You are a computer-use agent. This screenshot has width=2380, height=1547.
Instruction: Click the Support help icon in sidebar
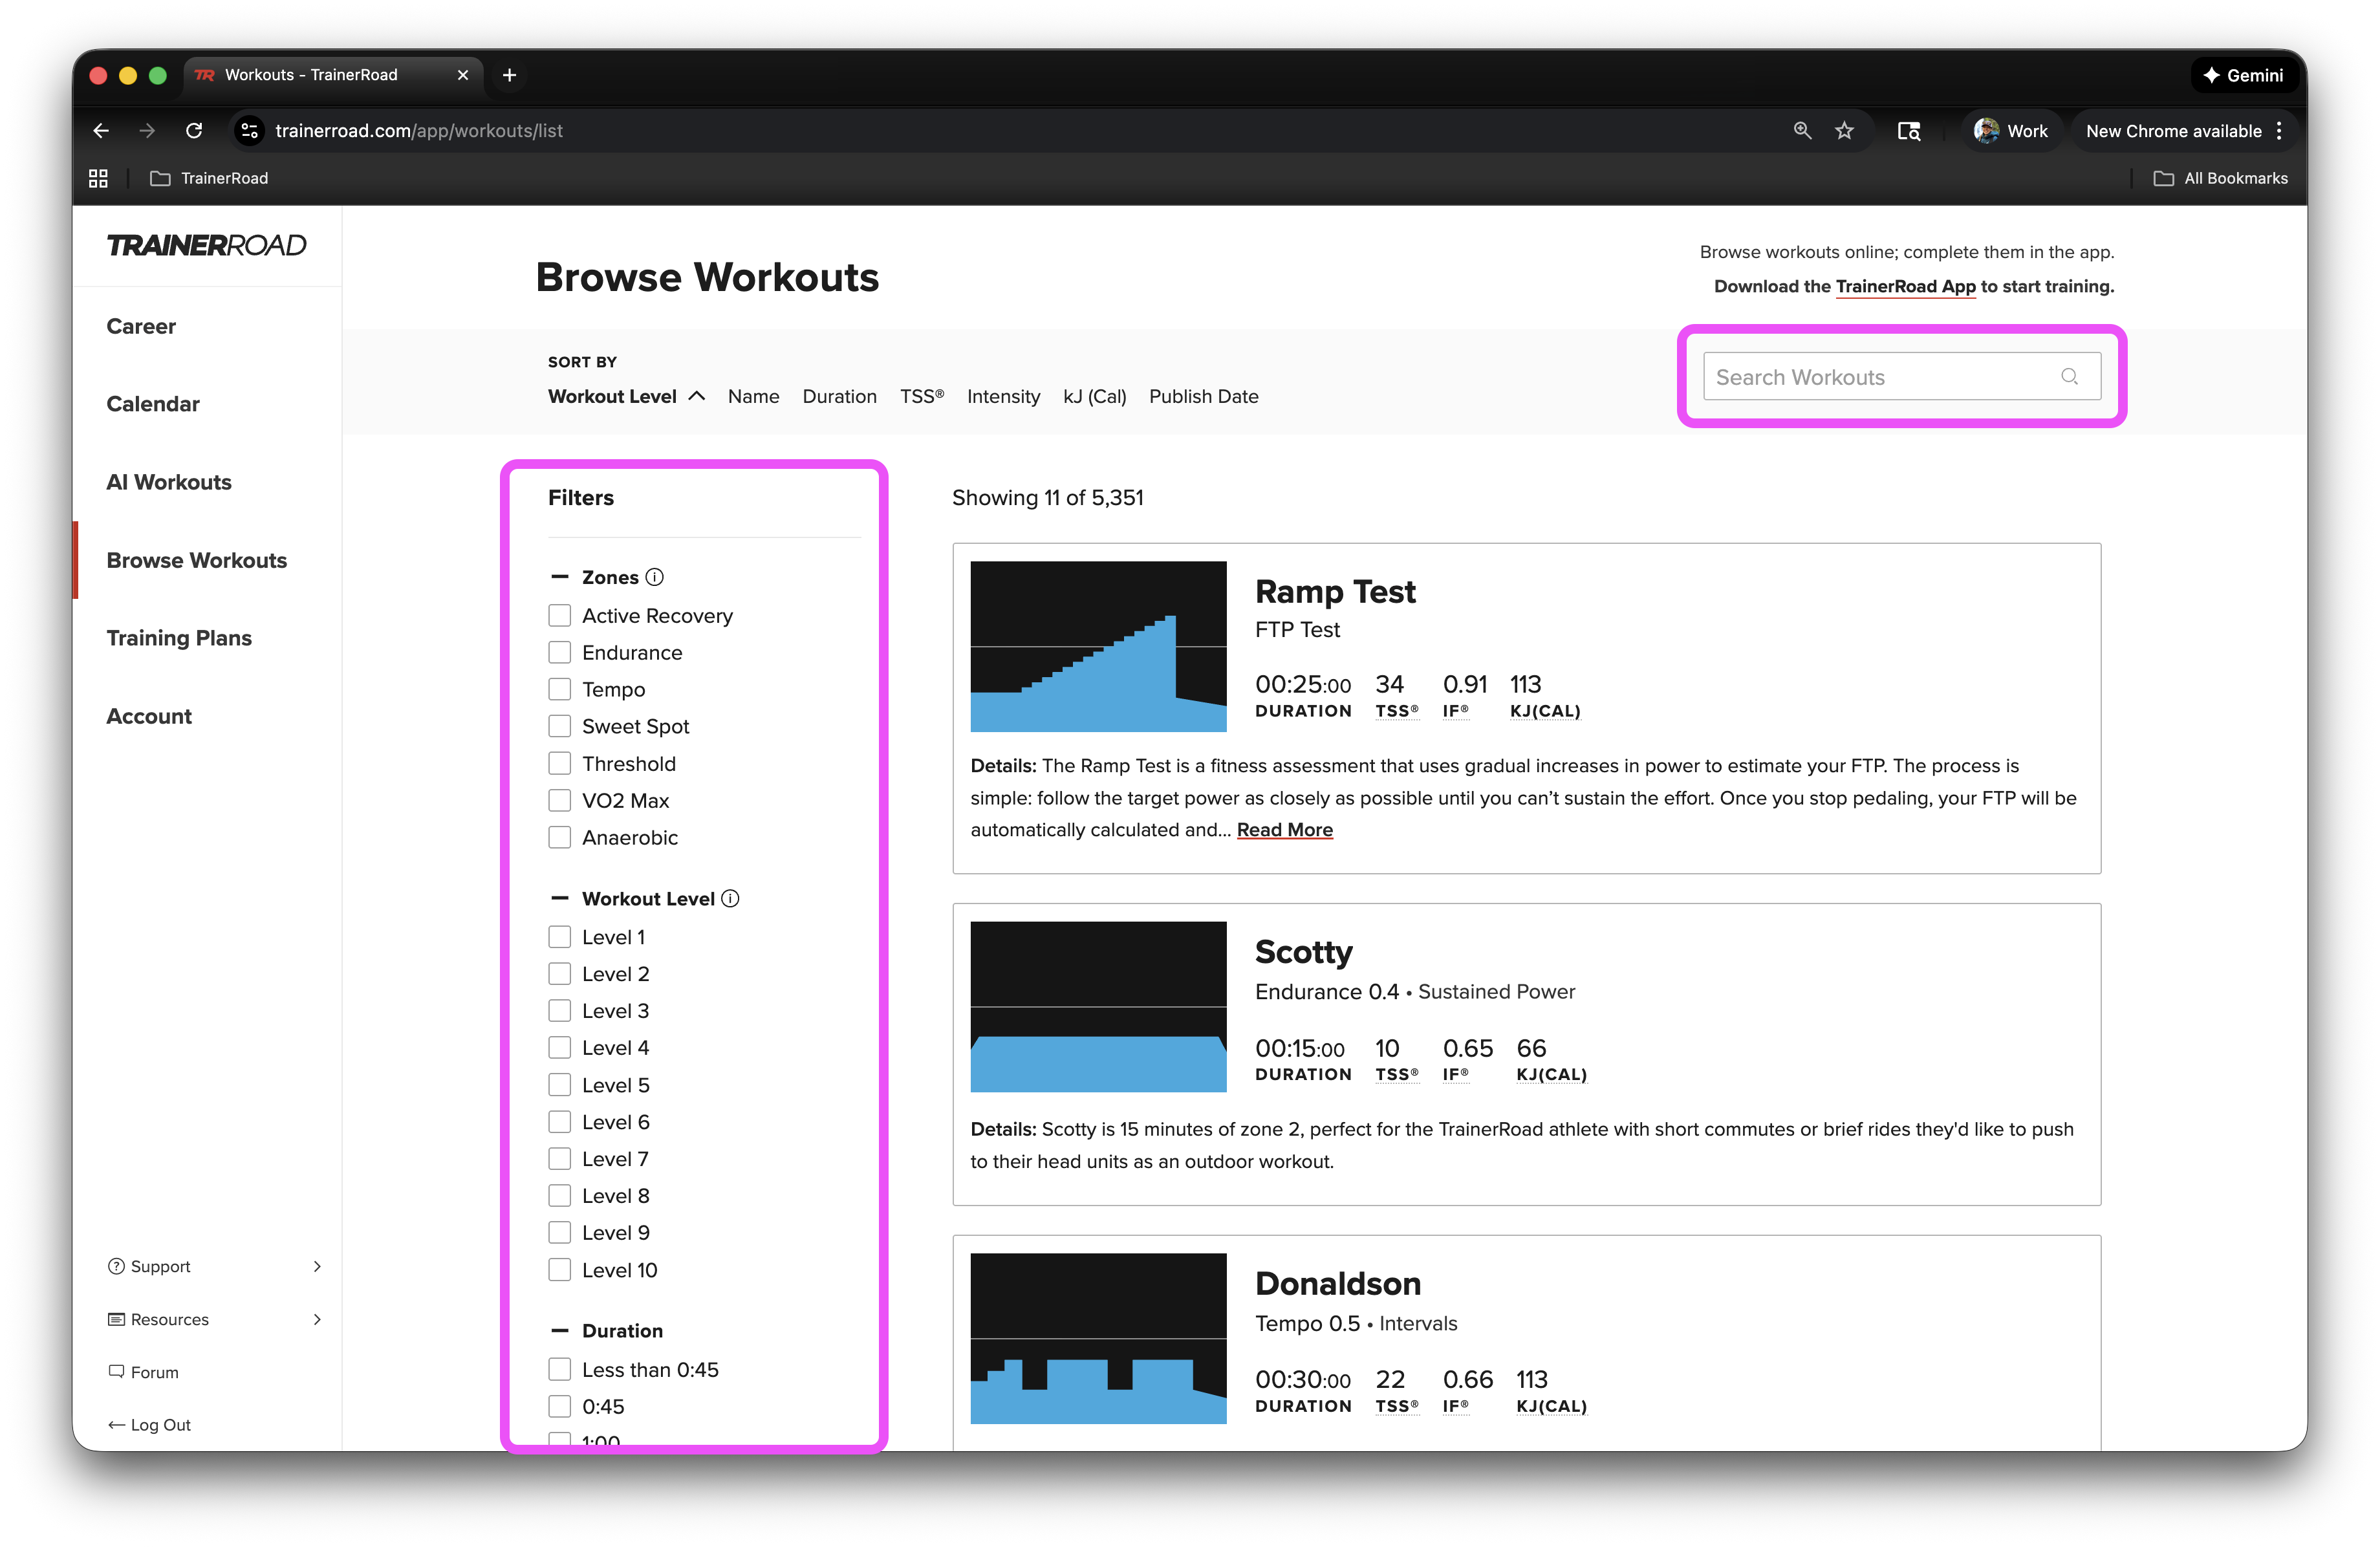coord(116,1266)
